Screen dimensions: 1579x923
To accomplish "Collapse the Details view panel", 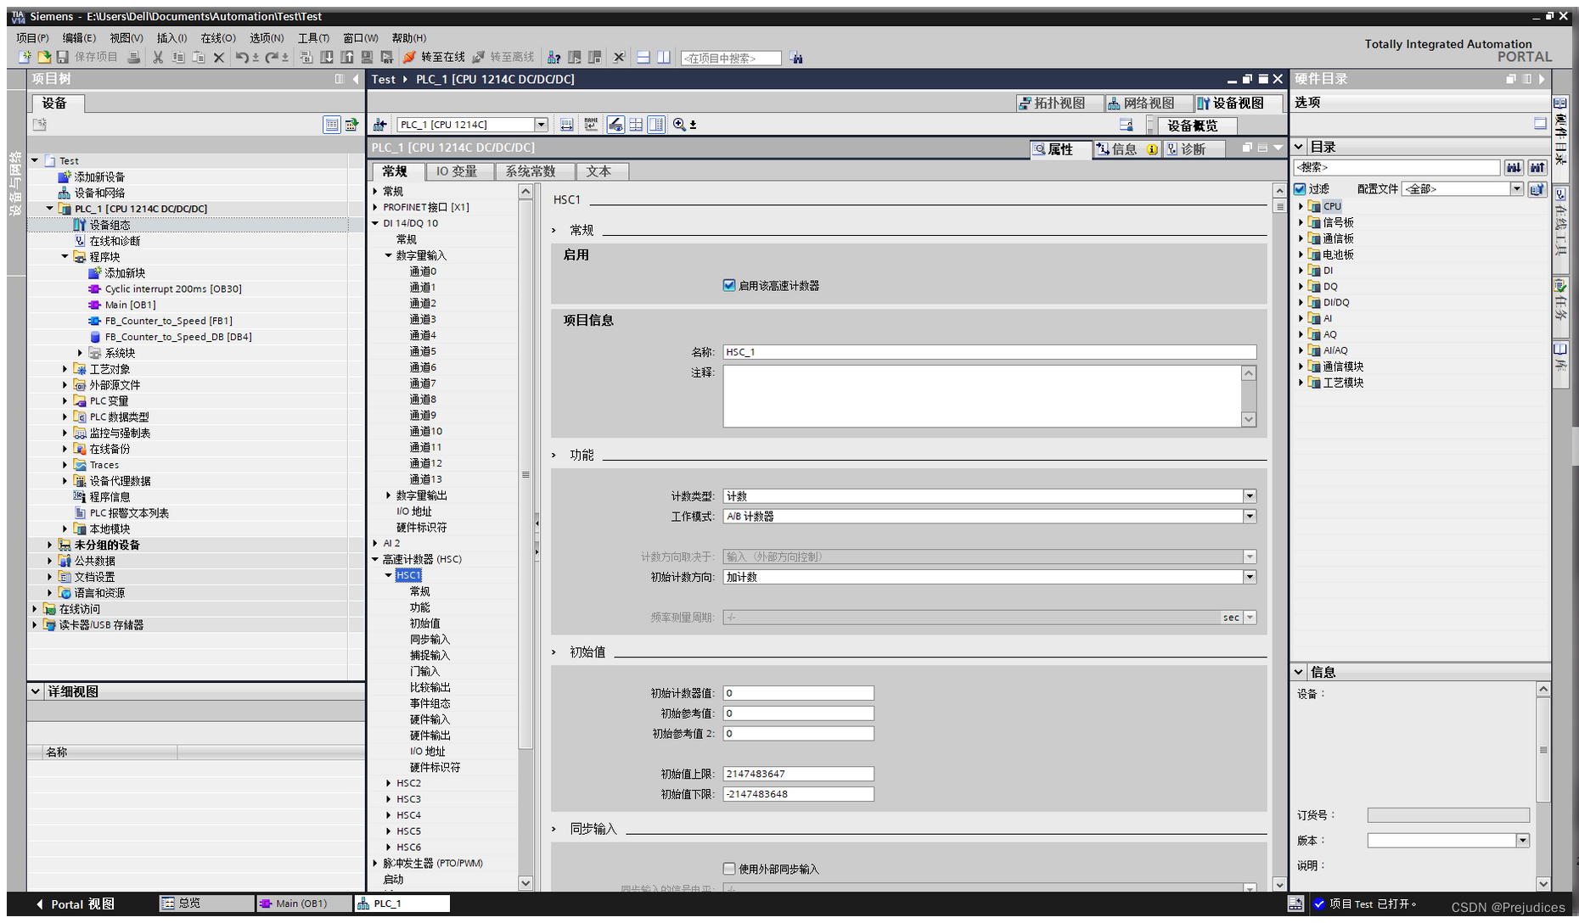I will click(x=36, y=691).
